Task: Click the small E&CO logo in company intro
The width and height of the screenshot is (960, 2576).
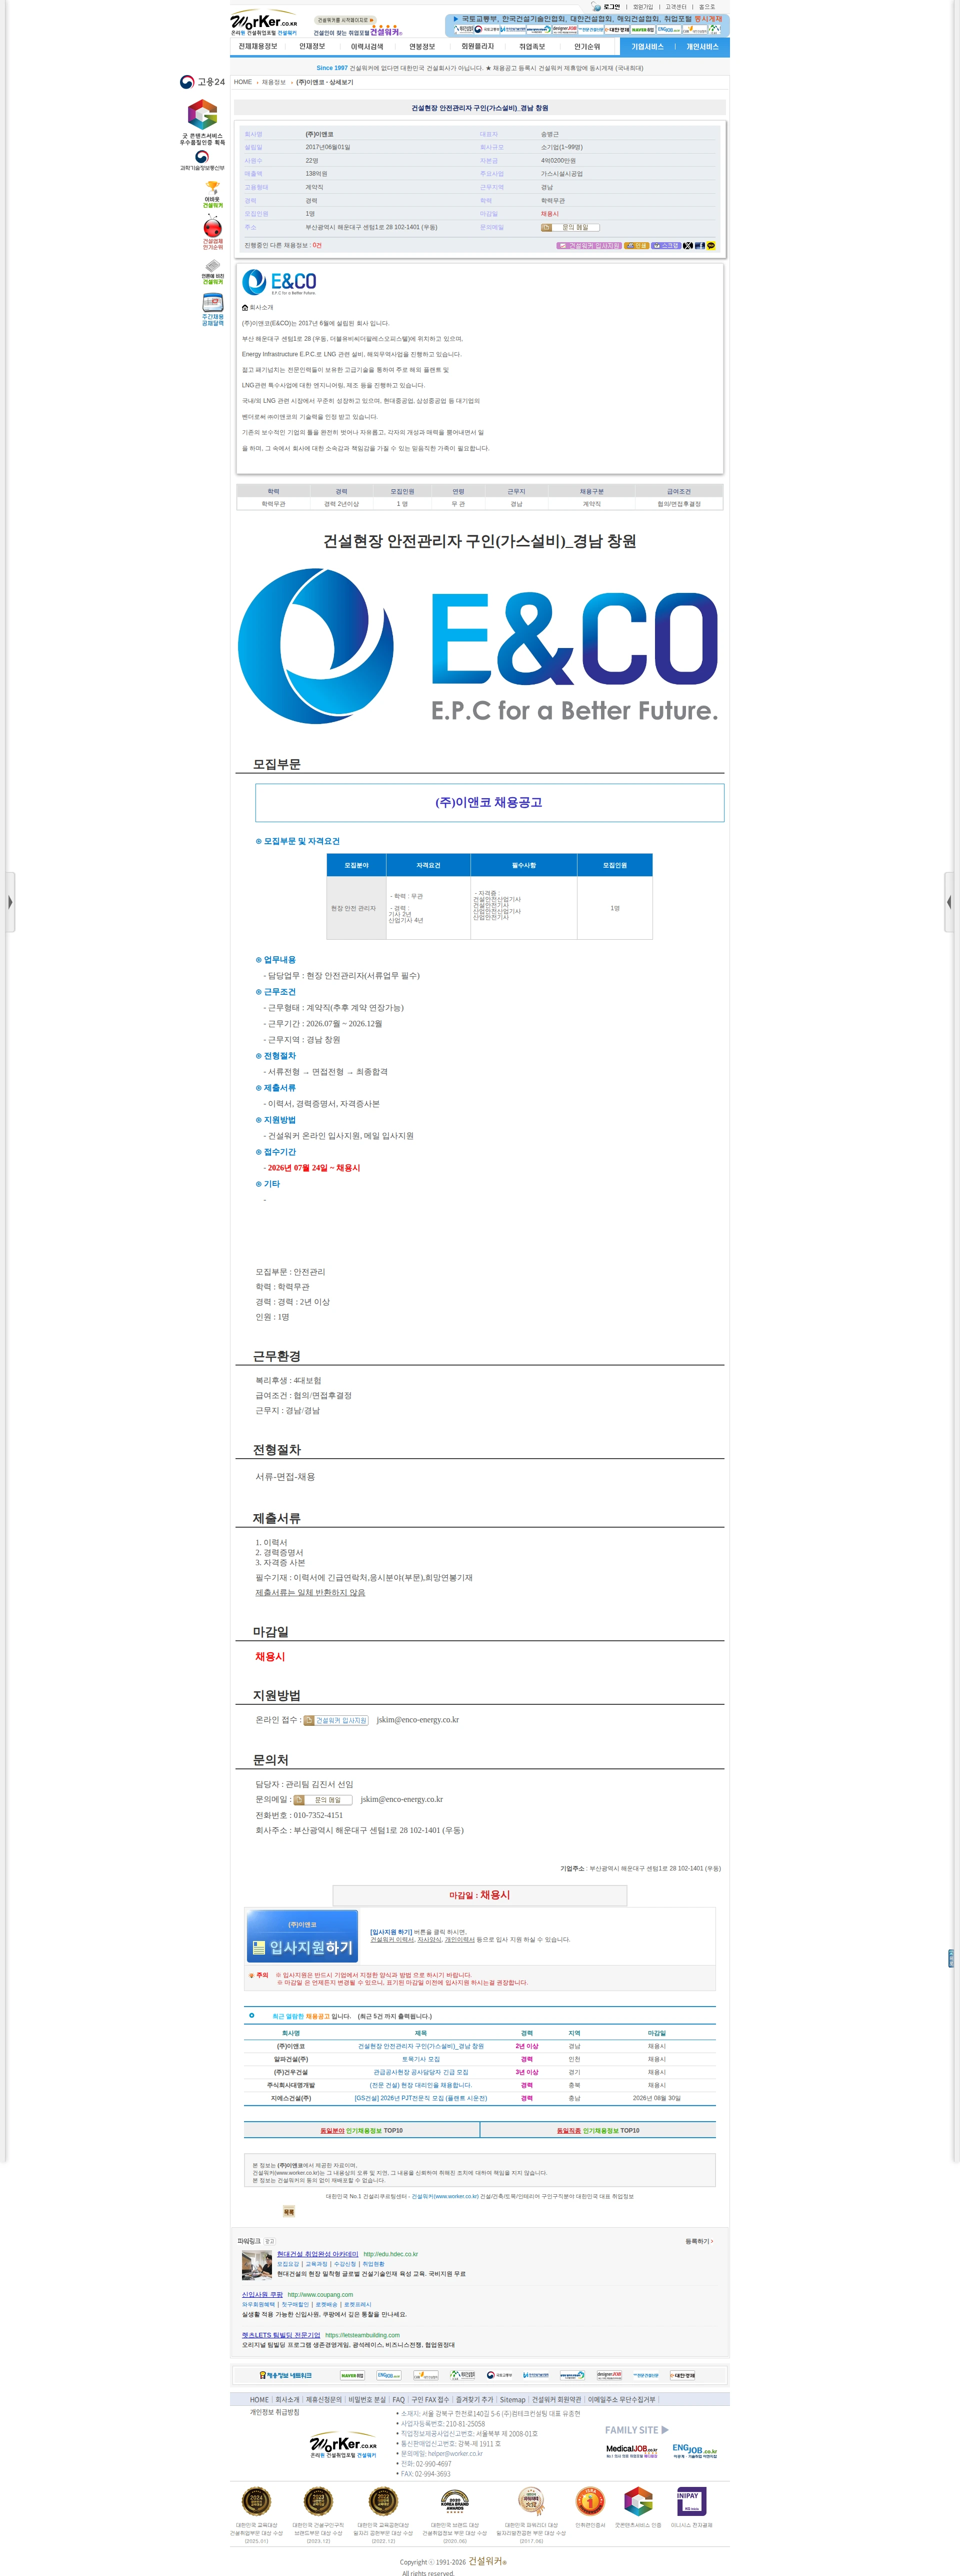Action: coord(279,282)
